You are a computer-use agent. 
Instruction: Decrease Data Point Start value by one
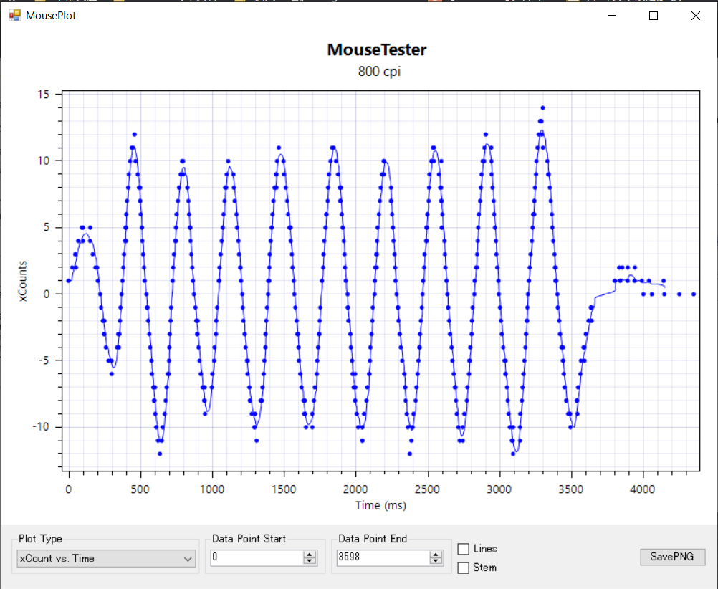click(x=310, y=561)
